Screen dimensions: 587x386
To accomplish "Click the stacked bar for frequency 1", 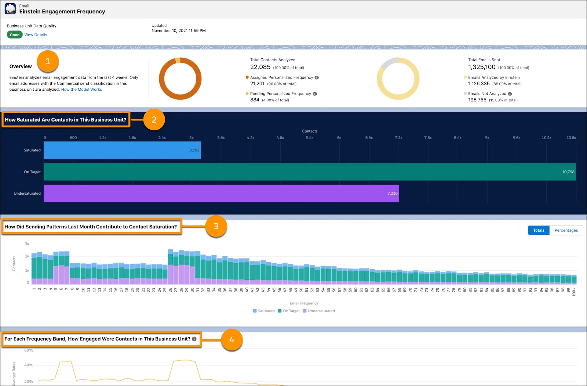I will [x=34, y=269].
